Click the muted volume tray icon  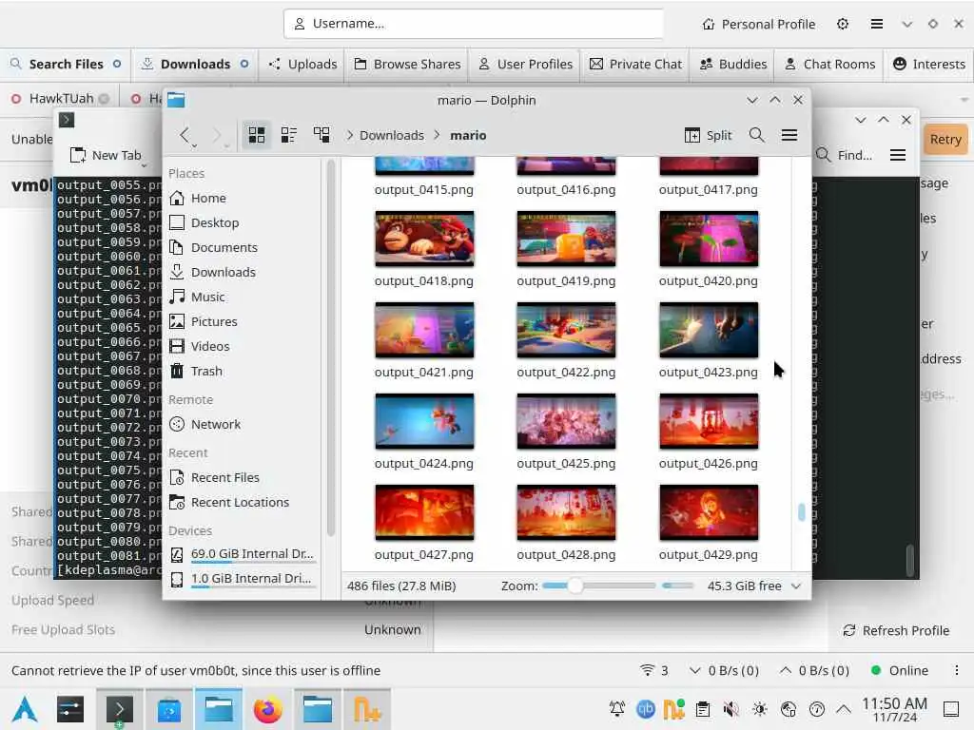[731, 709]
